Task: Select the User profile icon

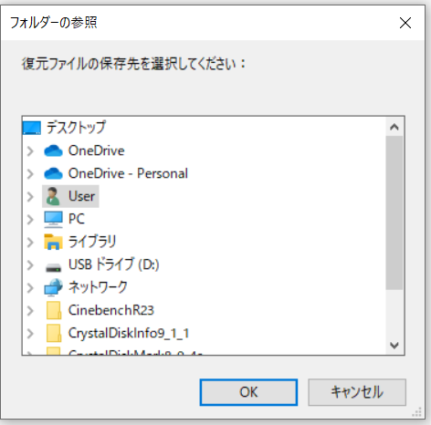Action: 53,196
